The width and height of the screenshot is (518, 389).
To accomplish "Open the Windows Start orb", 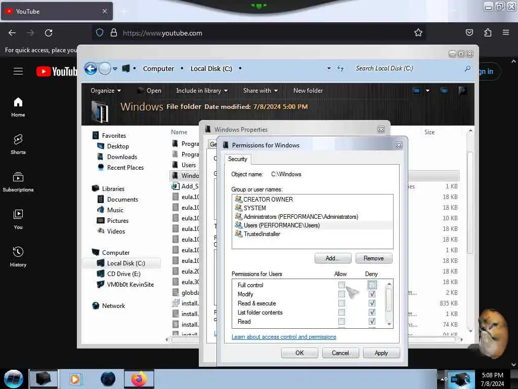I will [x=14, y=379].
